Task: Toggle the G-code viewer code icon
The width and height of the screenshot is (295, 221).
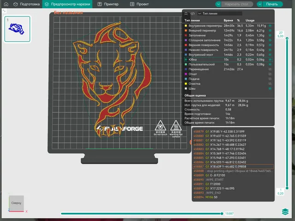Action: [193, 13]
